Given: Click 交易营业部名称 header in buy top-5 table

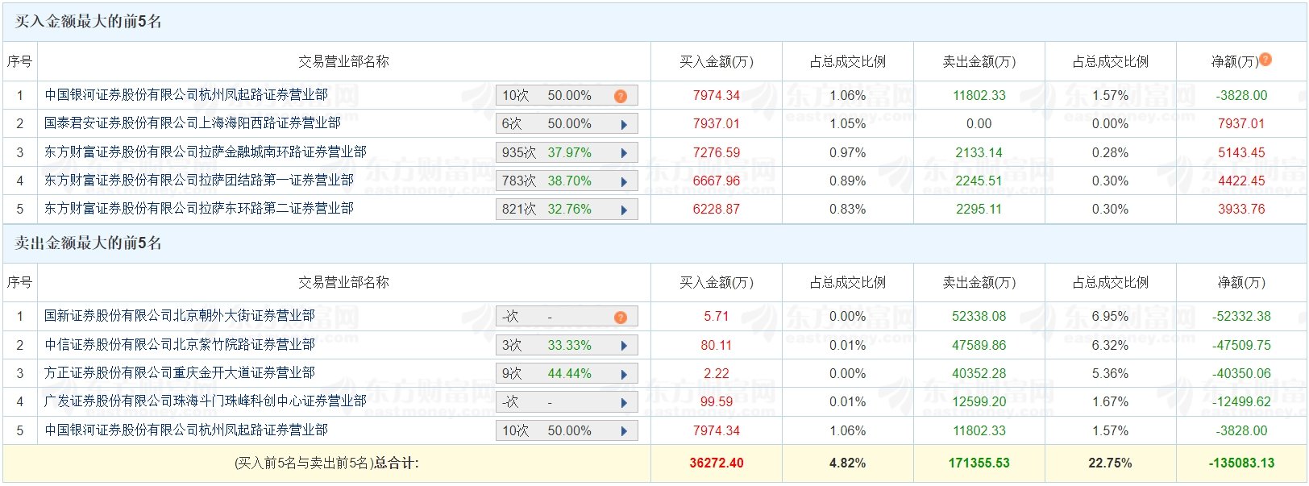Looking at the screenshot, I should (x=343, y=61).
